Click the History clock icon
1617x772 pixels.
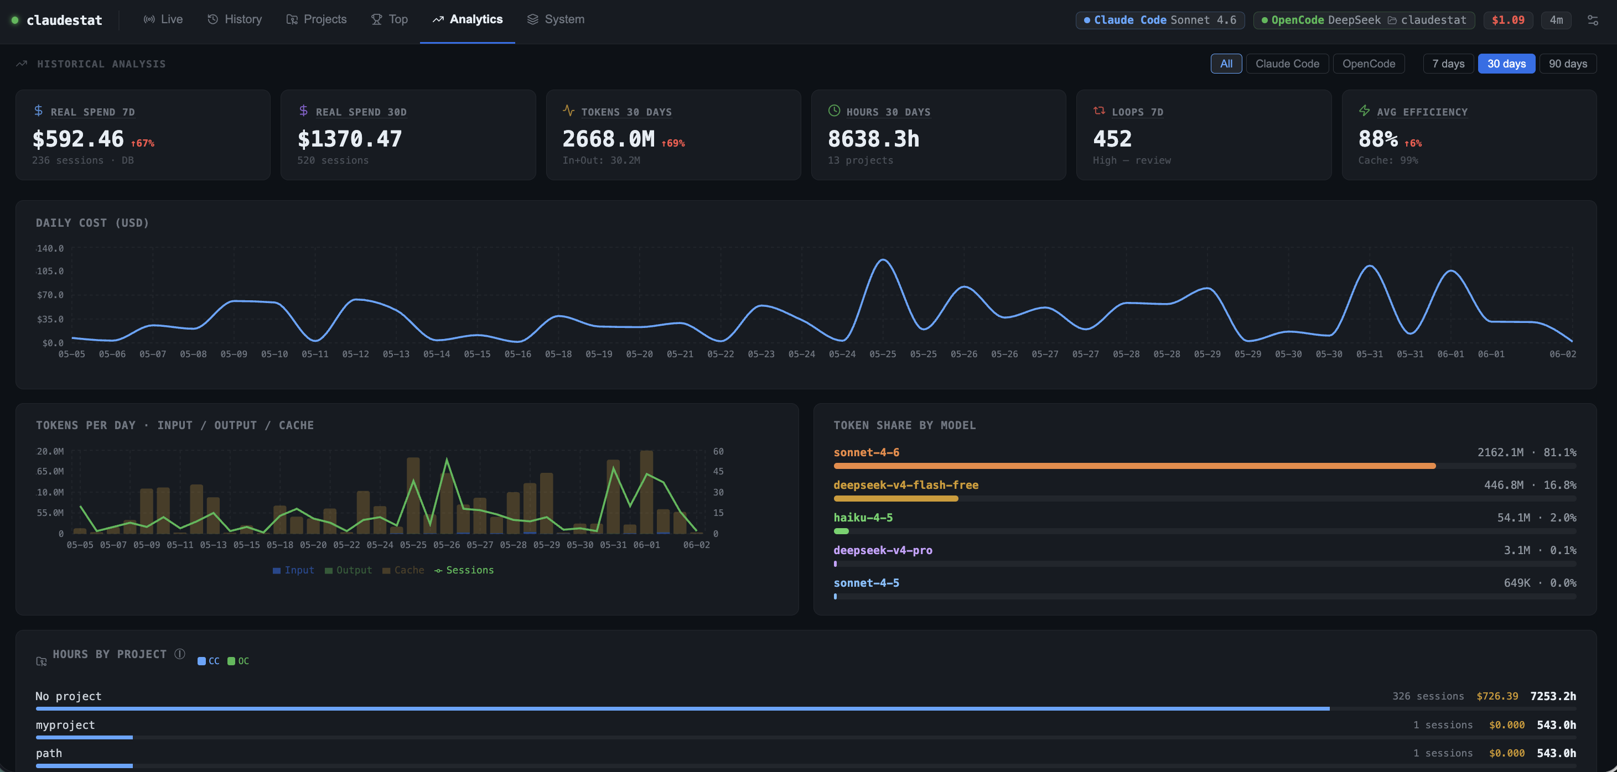coord(213,19)
